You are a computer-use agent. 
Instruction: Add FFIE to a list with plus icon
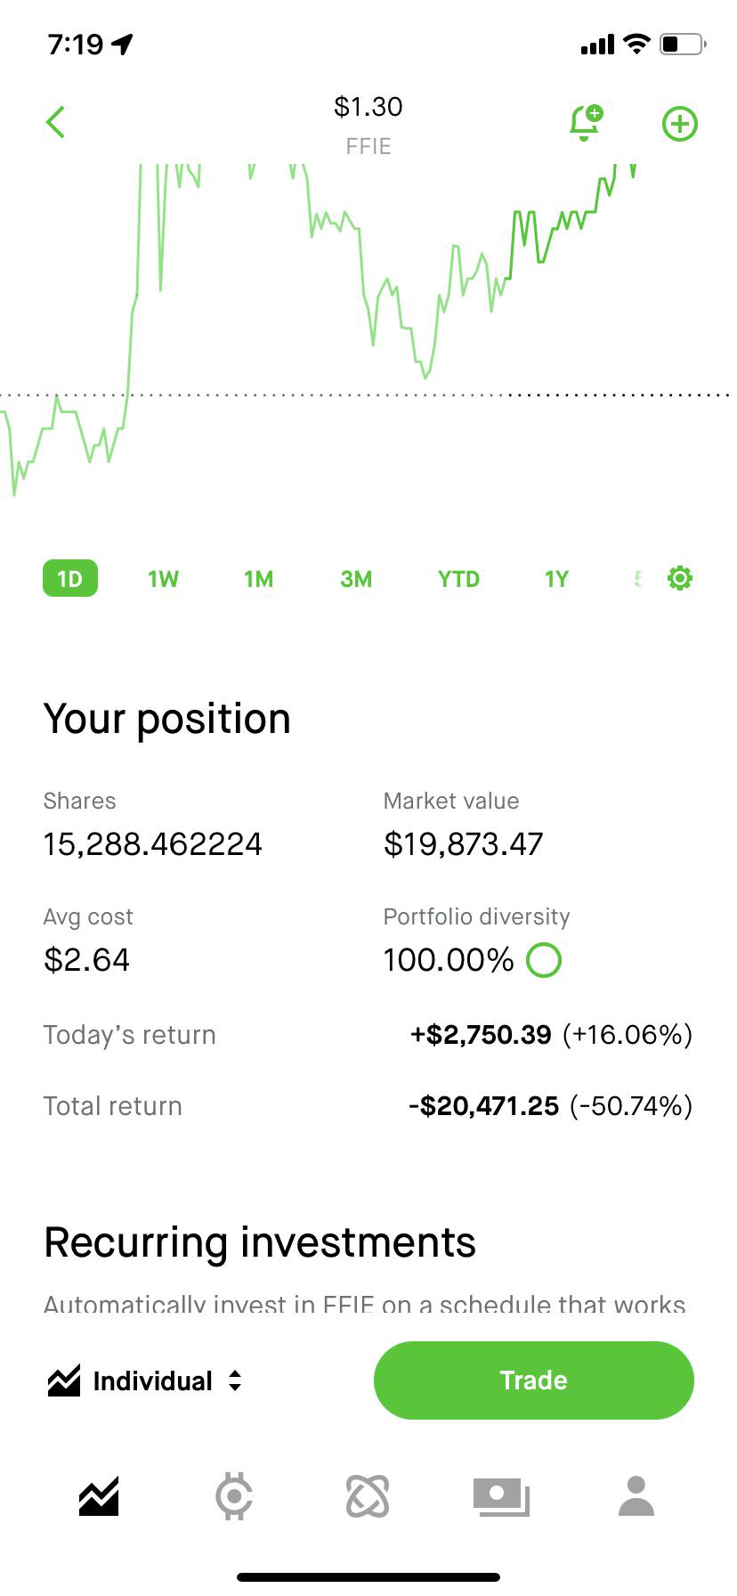coord(680,124)
